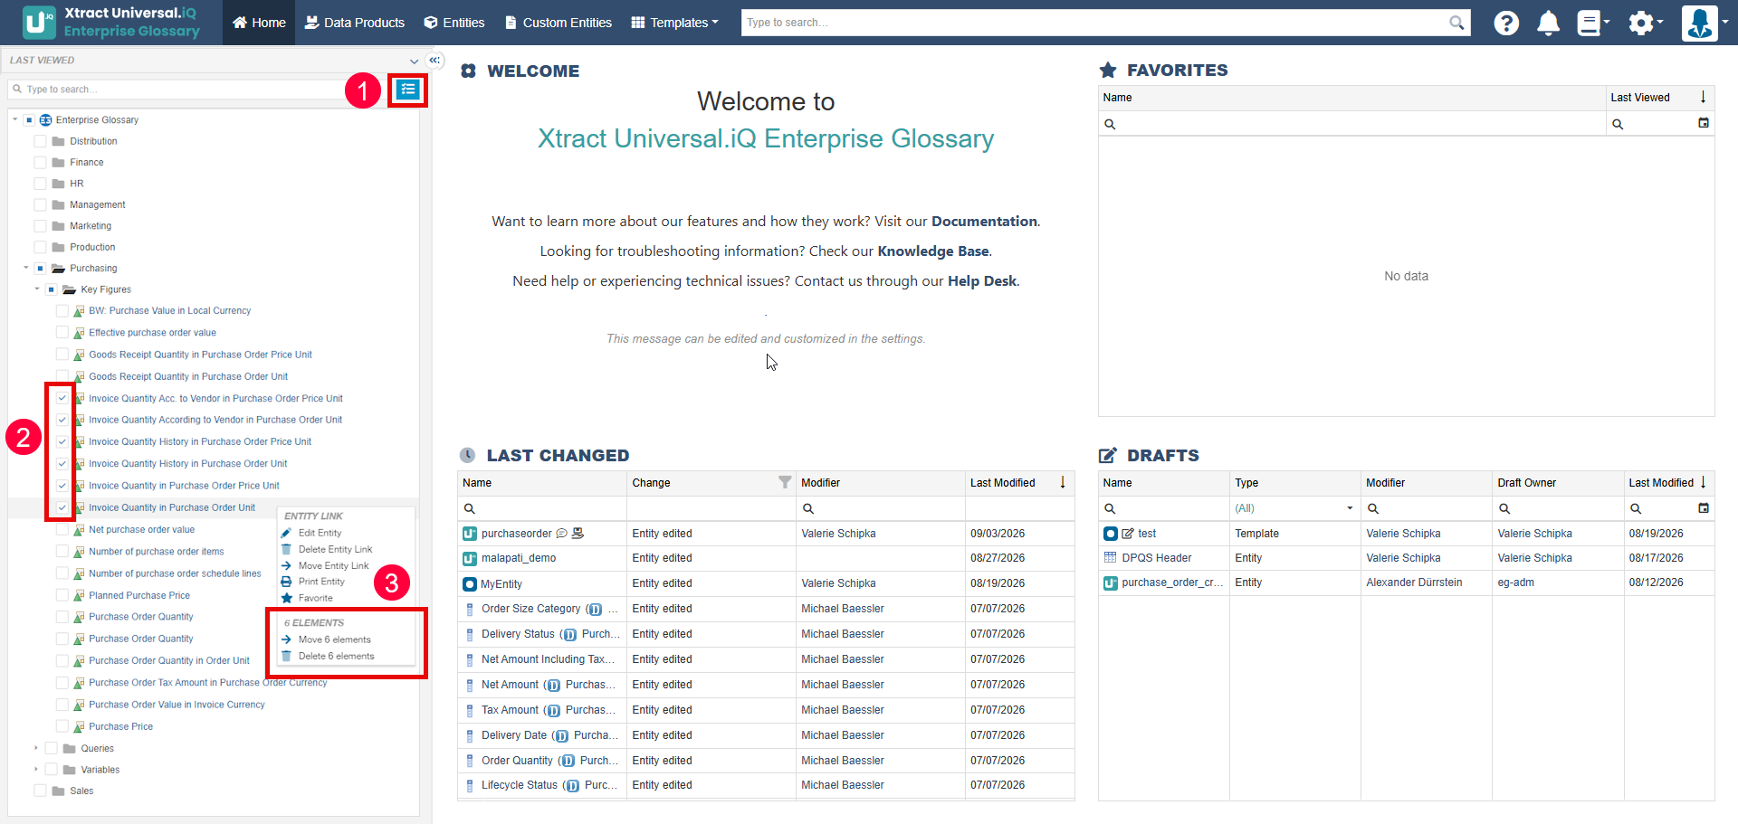Screen dimensions: 1738x824
Task: Open the task list icon in header
Action: (x=1592, y=23)
